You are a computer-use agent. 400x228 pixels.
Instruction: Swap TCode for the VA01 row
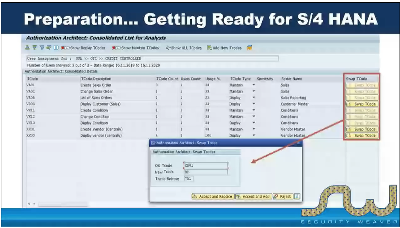[x=362, y=85]
